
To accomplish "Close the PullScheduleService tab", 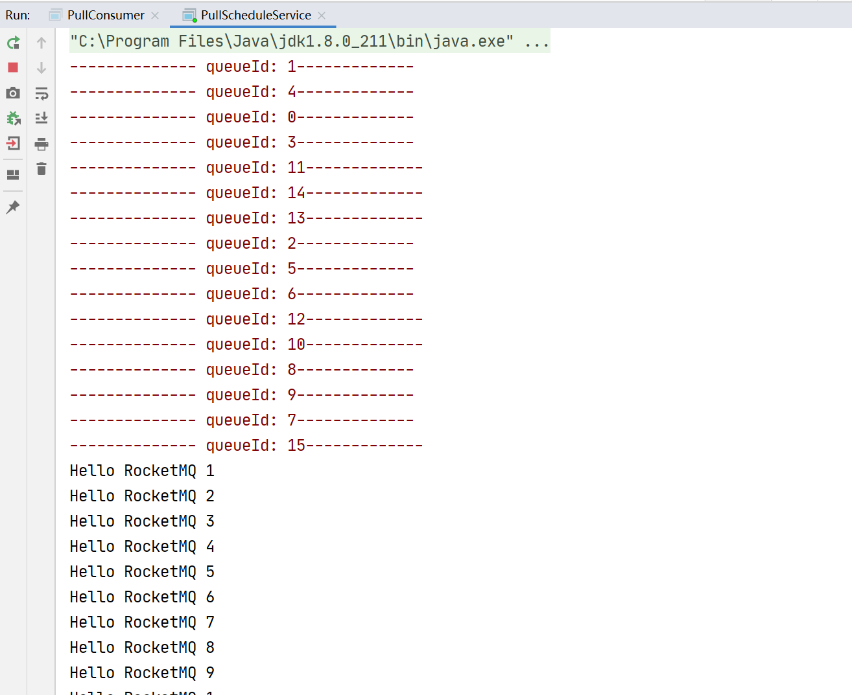I will coord(322,15).
